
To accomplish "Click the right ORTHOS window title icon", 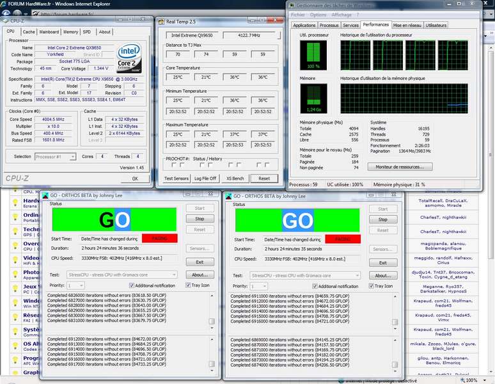I will [x=228, y=196].
